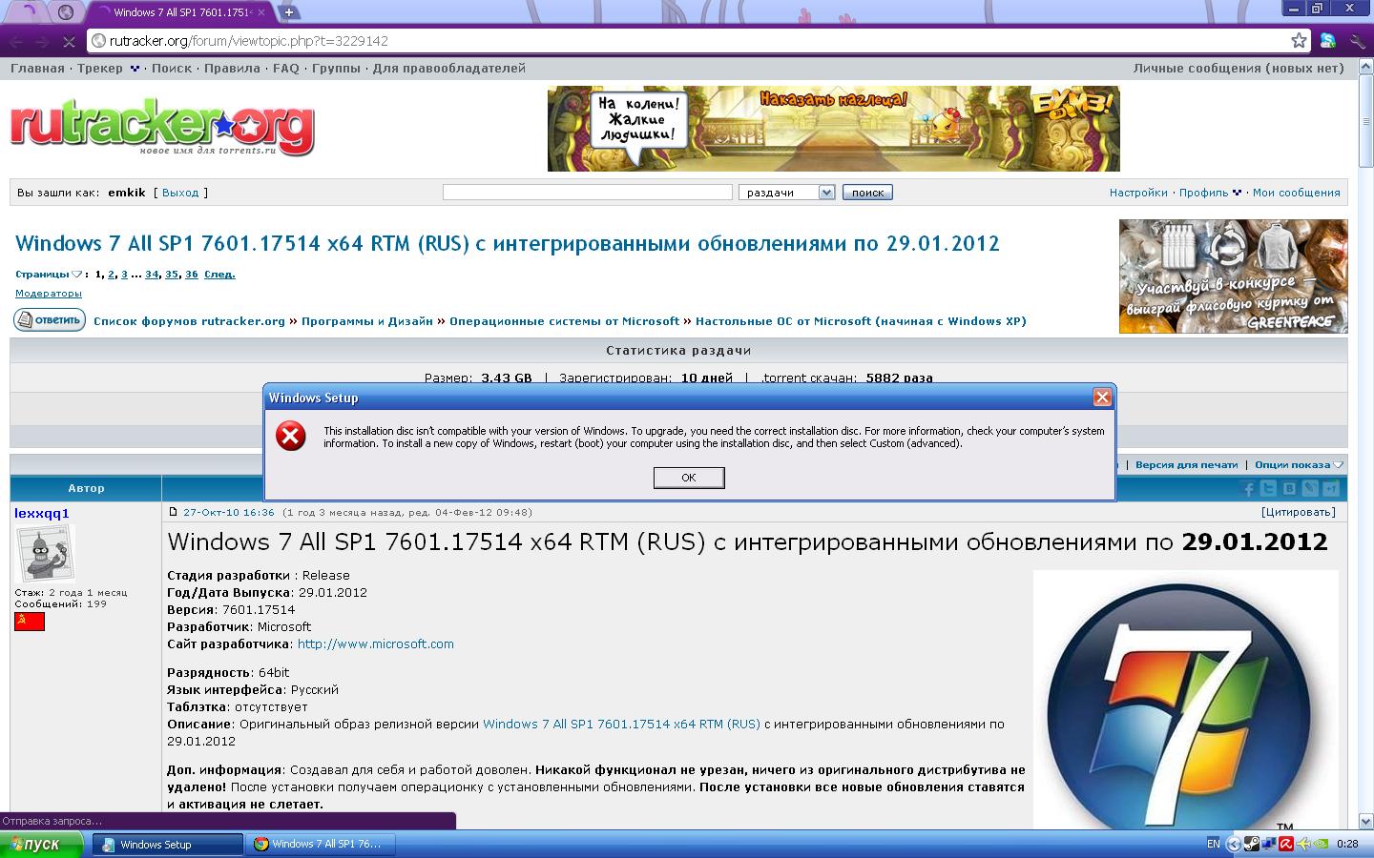1374x858 pixels.
Task: Share the topic on Twitter icon
Action: pyautogui.click(x=1268, y=489)
